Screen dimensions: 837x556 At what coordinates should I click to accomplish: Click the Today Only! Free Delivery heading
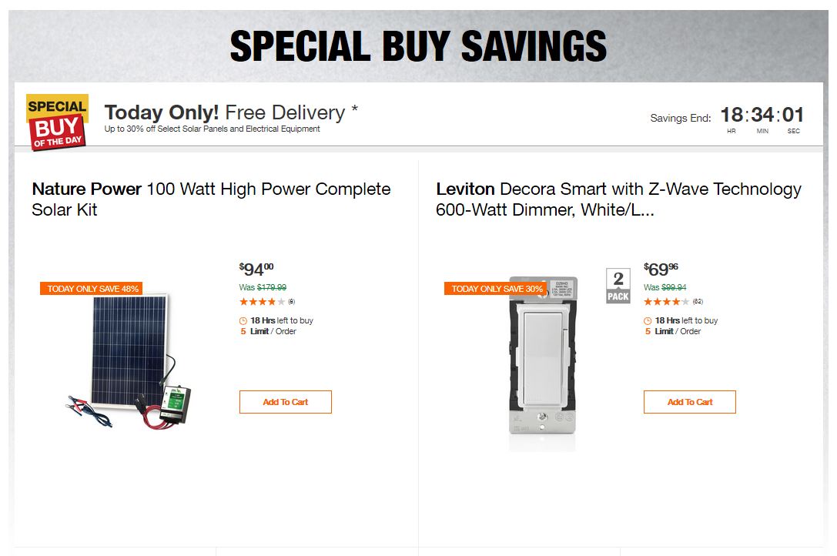pyautogui.click(x=231, y=112)
